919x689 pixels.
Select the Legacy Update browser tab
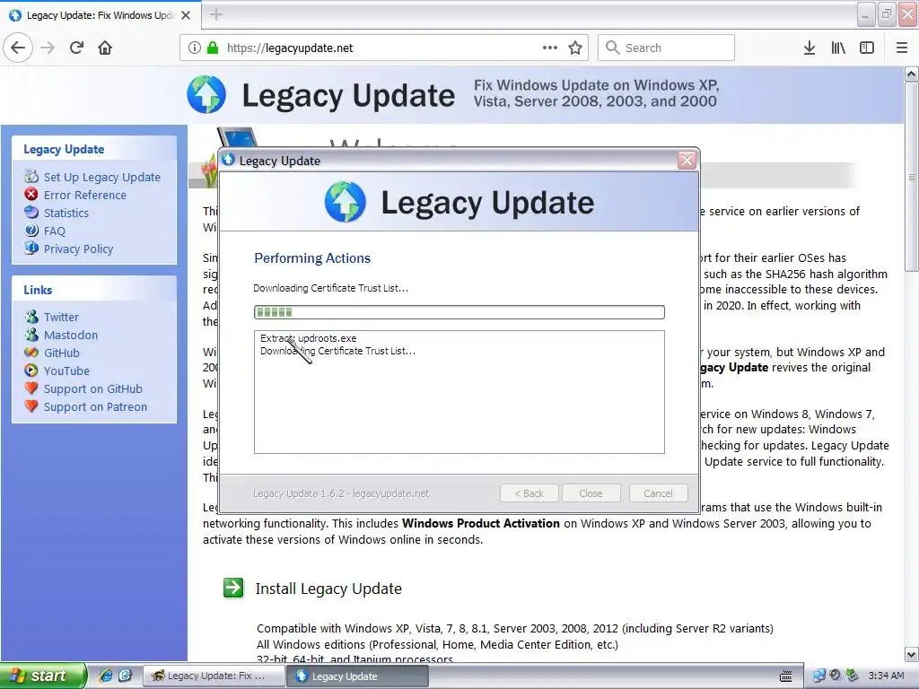point(101,15)
